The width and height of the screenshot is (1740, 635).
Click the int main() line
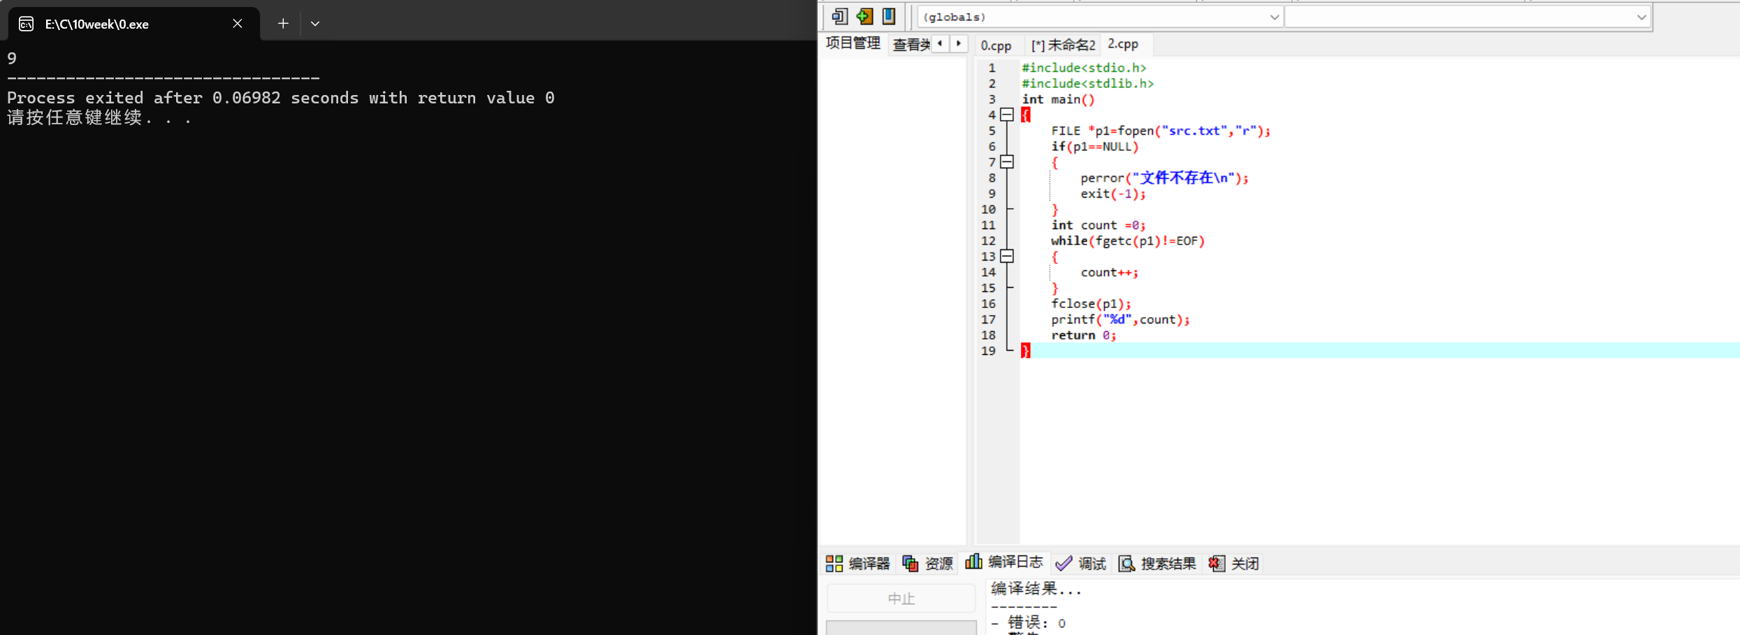[x=1058, y=99]
